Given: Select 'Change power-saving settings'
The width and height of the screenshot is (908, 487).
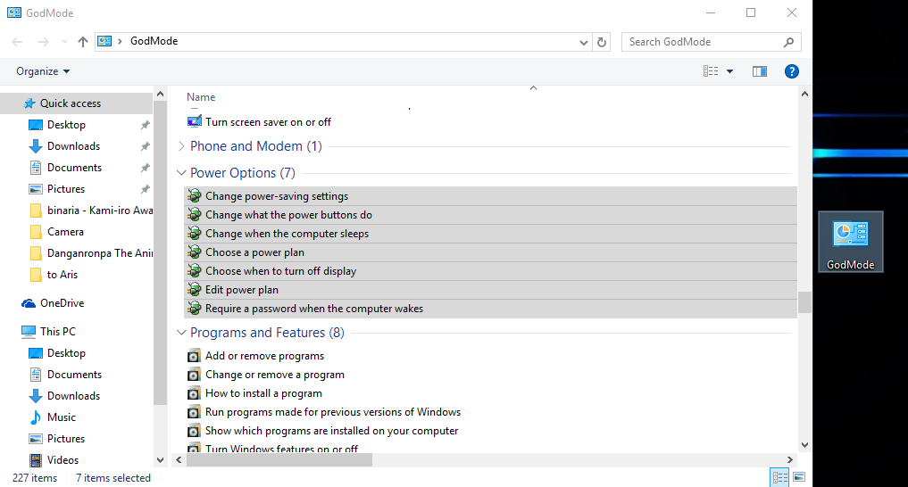Looking at the screenshot, I should 490,196.
